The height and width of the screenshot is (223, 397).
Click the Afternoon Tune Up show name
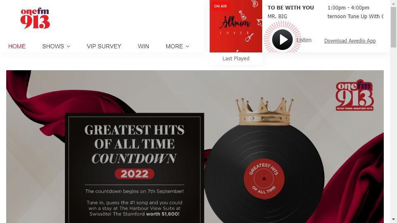355,17
